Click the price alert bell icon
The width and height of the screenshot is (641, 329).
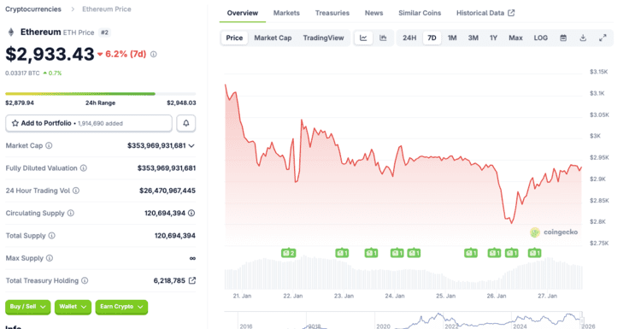[186, 123]
